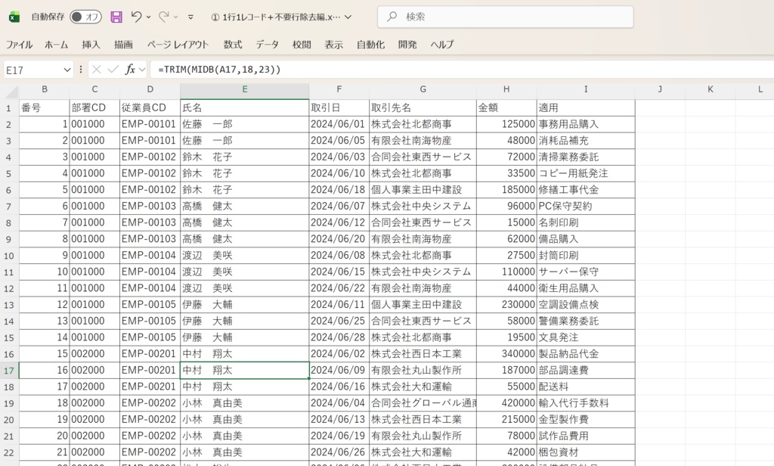The height and width of the screenshot is (466, 774).
Task: Click the formula bar enter checkmark icon
Action: [113, 70]
